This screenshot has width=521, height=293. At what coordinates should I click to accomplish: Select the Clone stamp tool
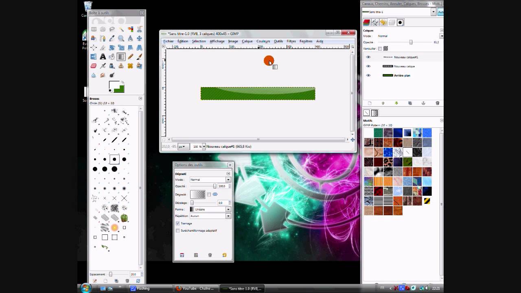(x=121, y=66)
